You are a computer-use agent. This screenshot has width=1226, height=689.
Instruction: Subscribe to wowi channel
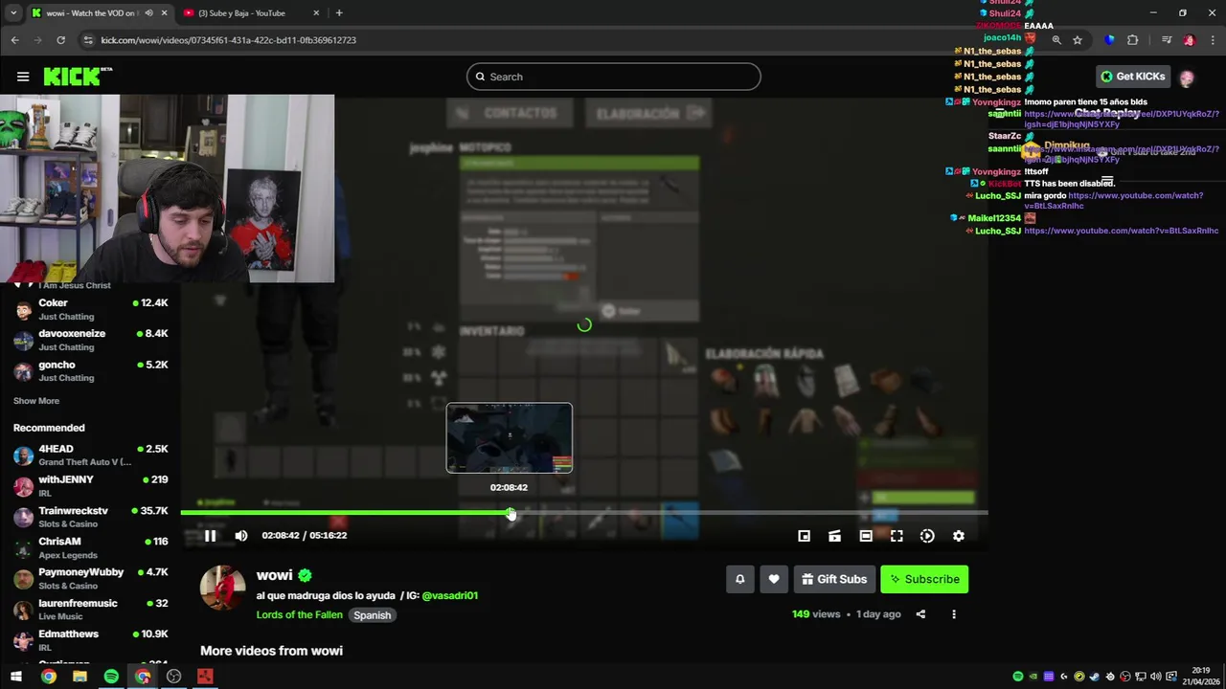click(x=924, y=579)
